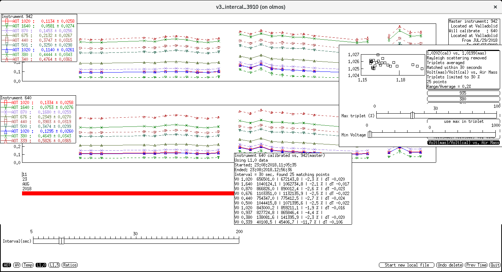Select the 935 channel button
Viewport: 502px width, 272px height.
[x=463, y=93]
